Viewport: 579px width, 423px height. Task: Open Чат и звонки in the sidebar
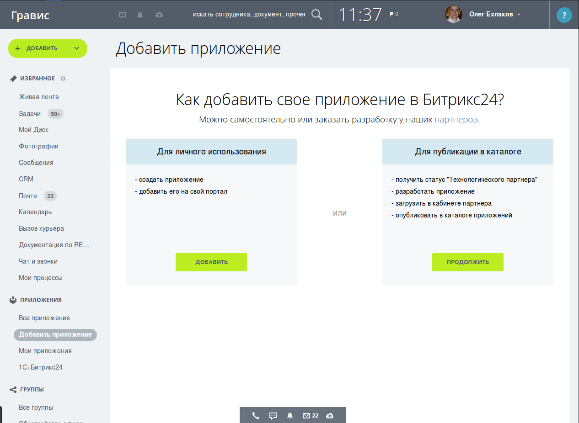(38, 261)
